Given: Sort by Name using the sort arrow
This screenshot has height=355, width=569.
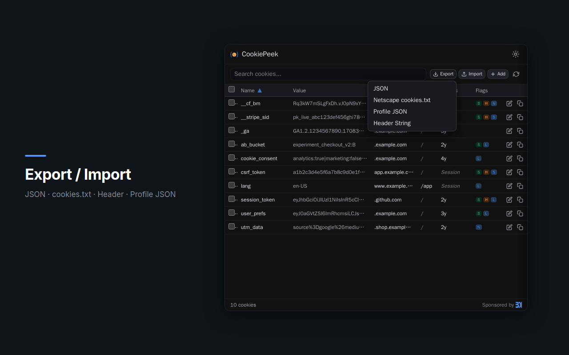Looking at the screenshot, I should [259, 90].
